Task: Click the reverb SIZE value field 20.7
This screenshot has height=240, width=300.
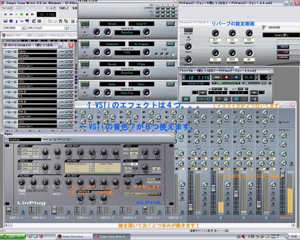Action: (215, 40)
